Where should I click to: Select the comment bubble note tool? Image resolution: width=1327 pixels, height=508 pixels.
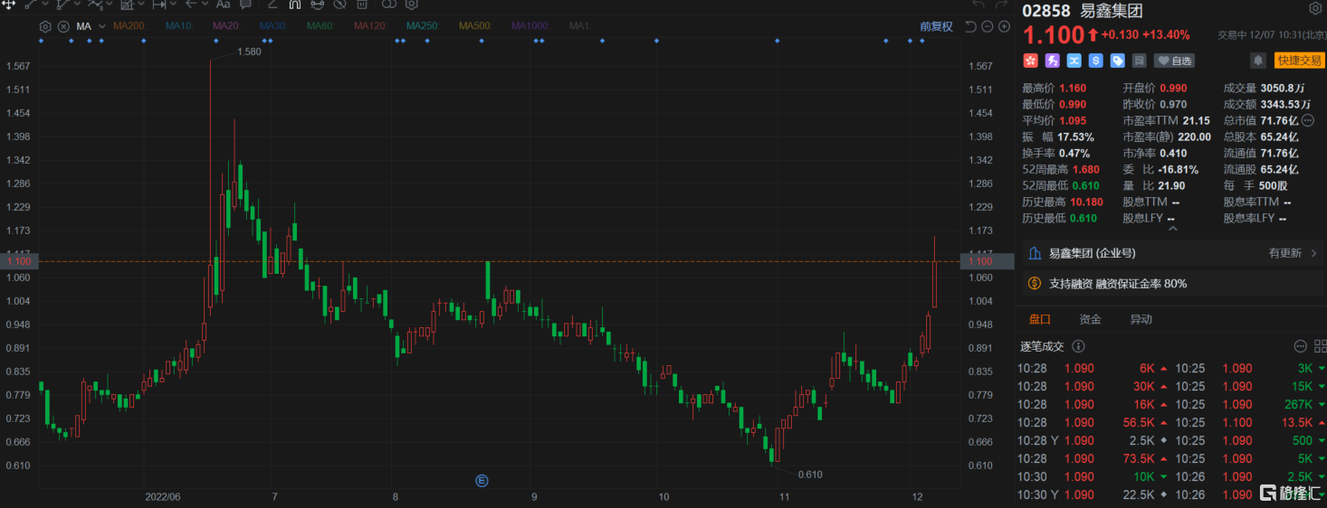click(x=245, y=5)
